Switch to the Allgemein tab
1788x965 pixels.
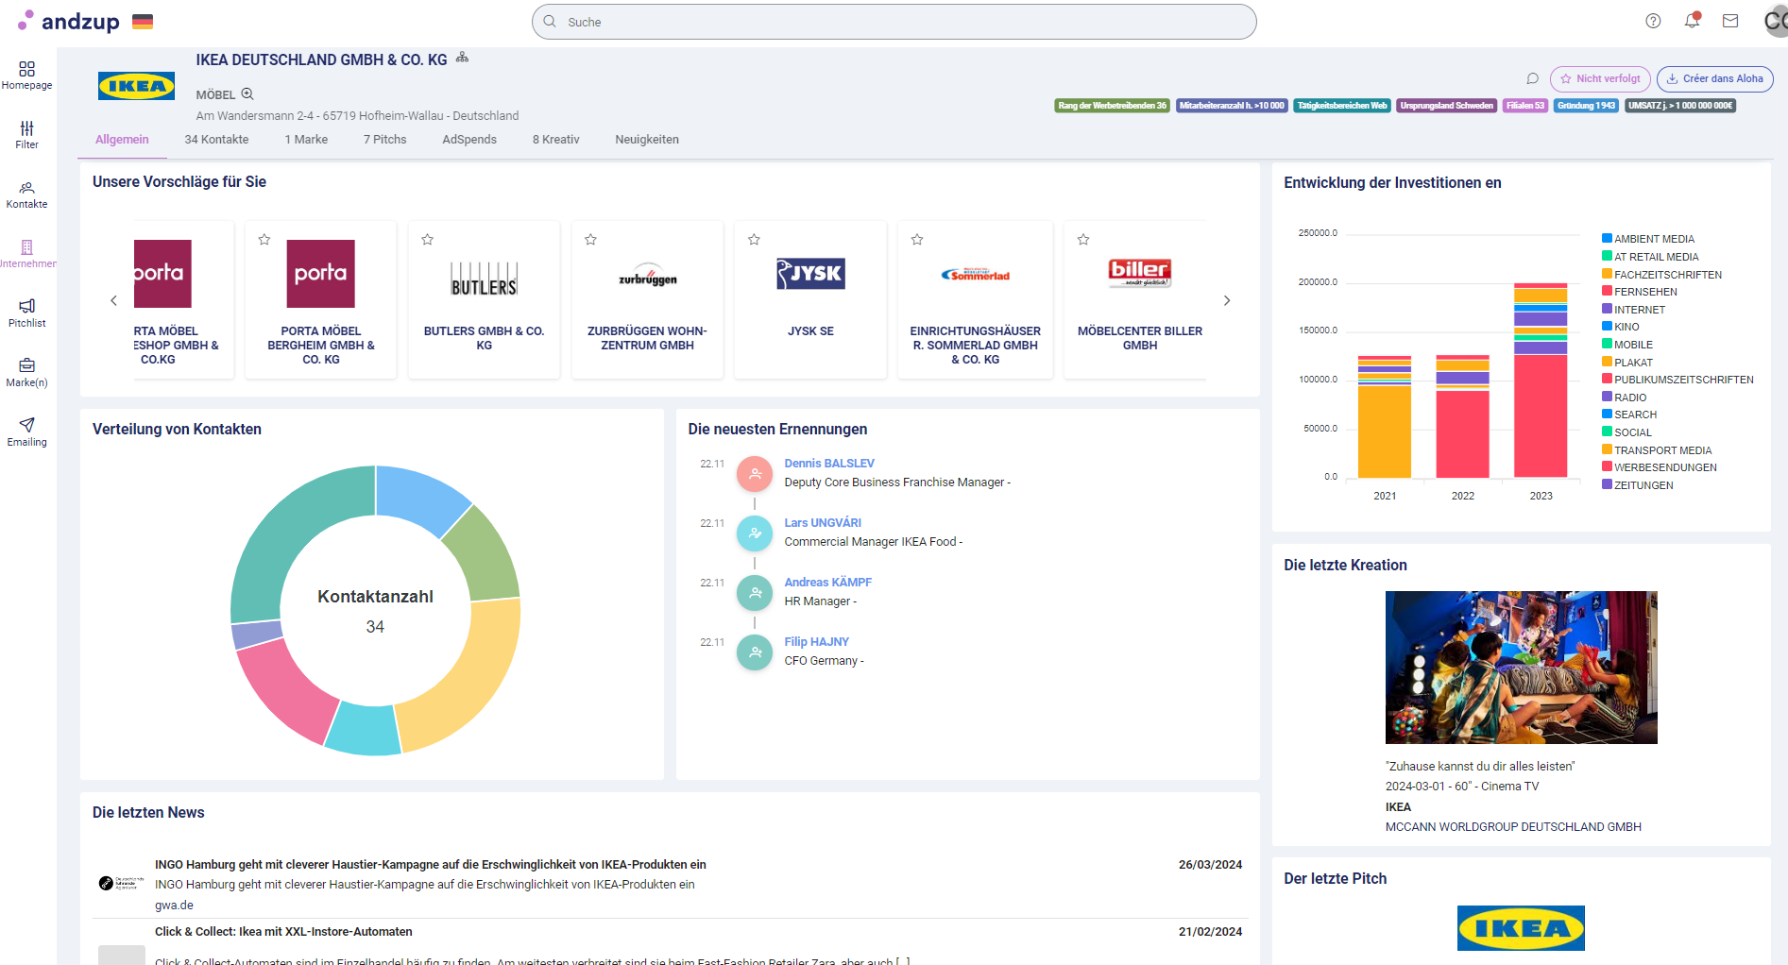(x=122, y=140)
